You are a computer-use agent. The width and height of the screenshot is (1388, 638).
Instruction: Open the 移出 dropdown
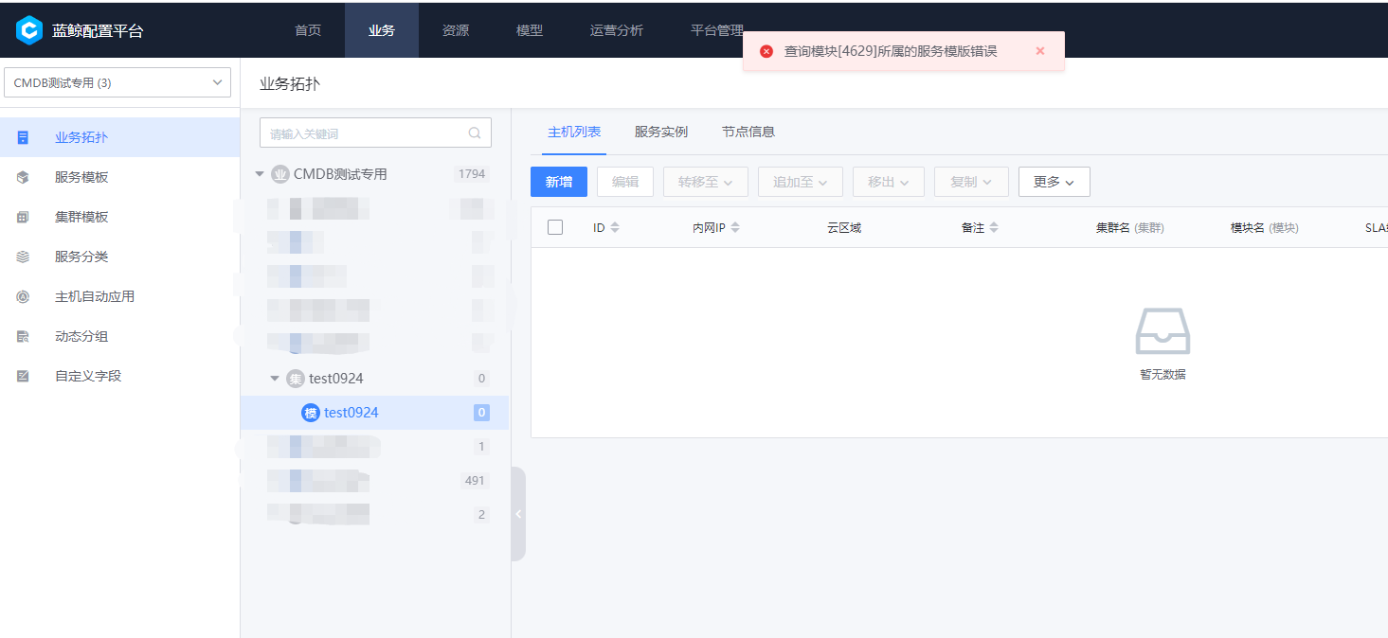[x=889, y=182]
